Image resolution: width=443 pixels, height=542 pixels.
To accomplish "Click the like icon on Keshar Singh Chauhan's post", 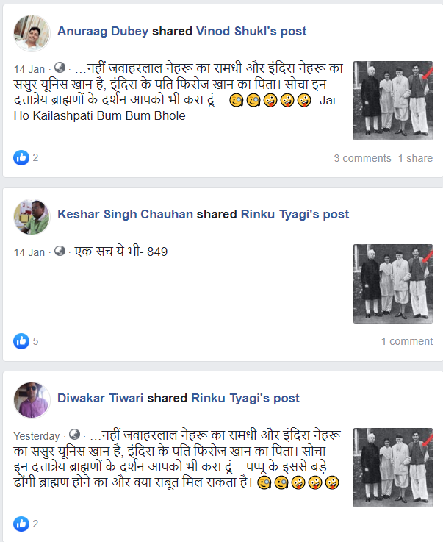I will click(x=21, y=341).
